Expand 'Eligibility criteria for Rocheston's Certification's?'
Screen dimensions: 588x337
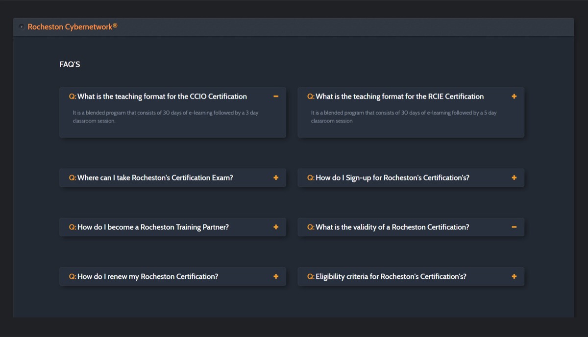click(x=411, y=277)
